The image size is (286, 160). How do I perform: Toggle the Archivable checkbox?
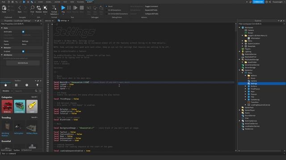23,32
